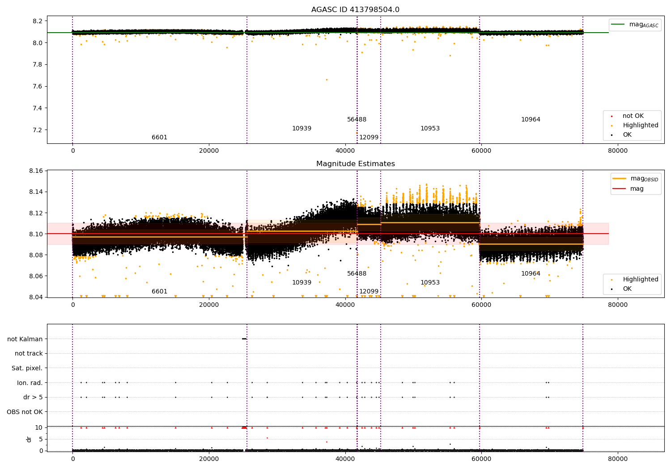Click y-tick 7.6 on the top plot

[37, 87]
